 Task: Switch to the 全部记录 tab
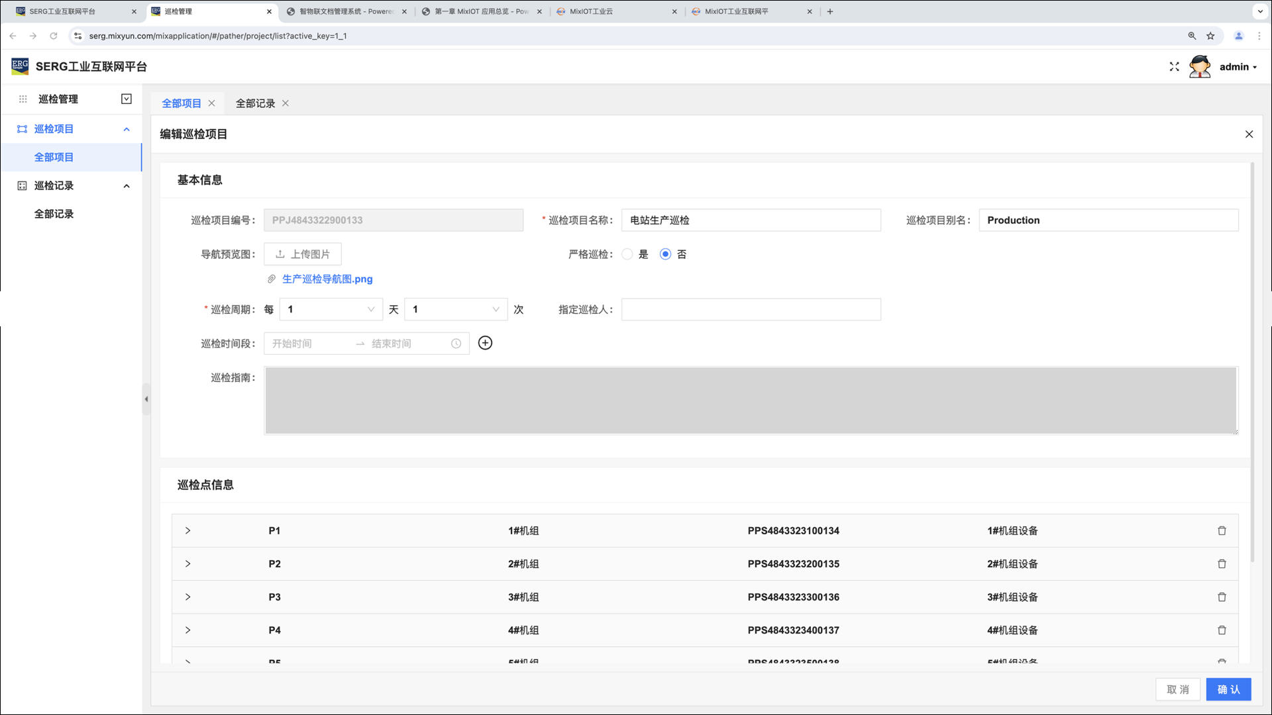pyautogui.click(x=255, y=103)
